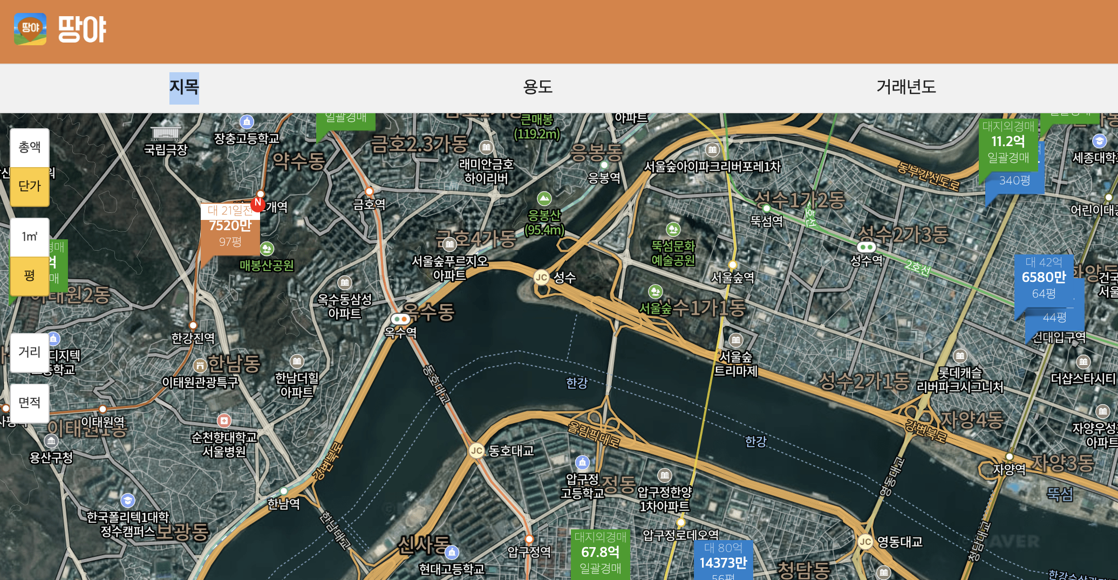Click the 옥수동 neighborhood label

pos(428,312)
